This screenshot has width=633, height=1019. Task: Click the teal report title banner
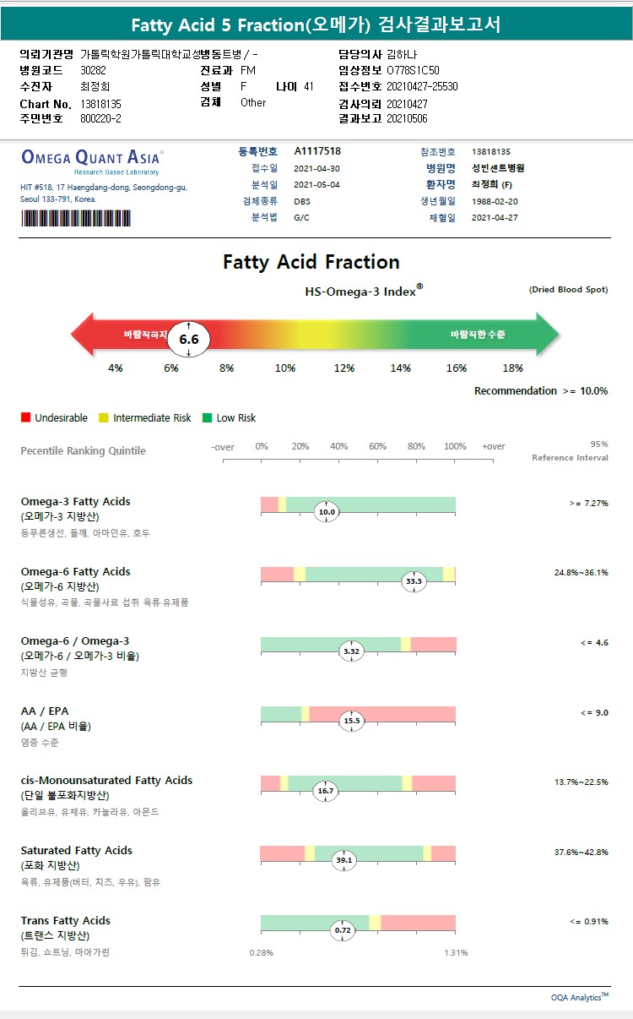click(316, 25)
